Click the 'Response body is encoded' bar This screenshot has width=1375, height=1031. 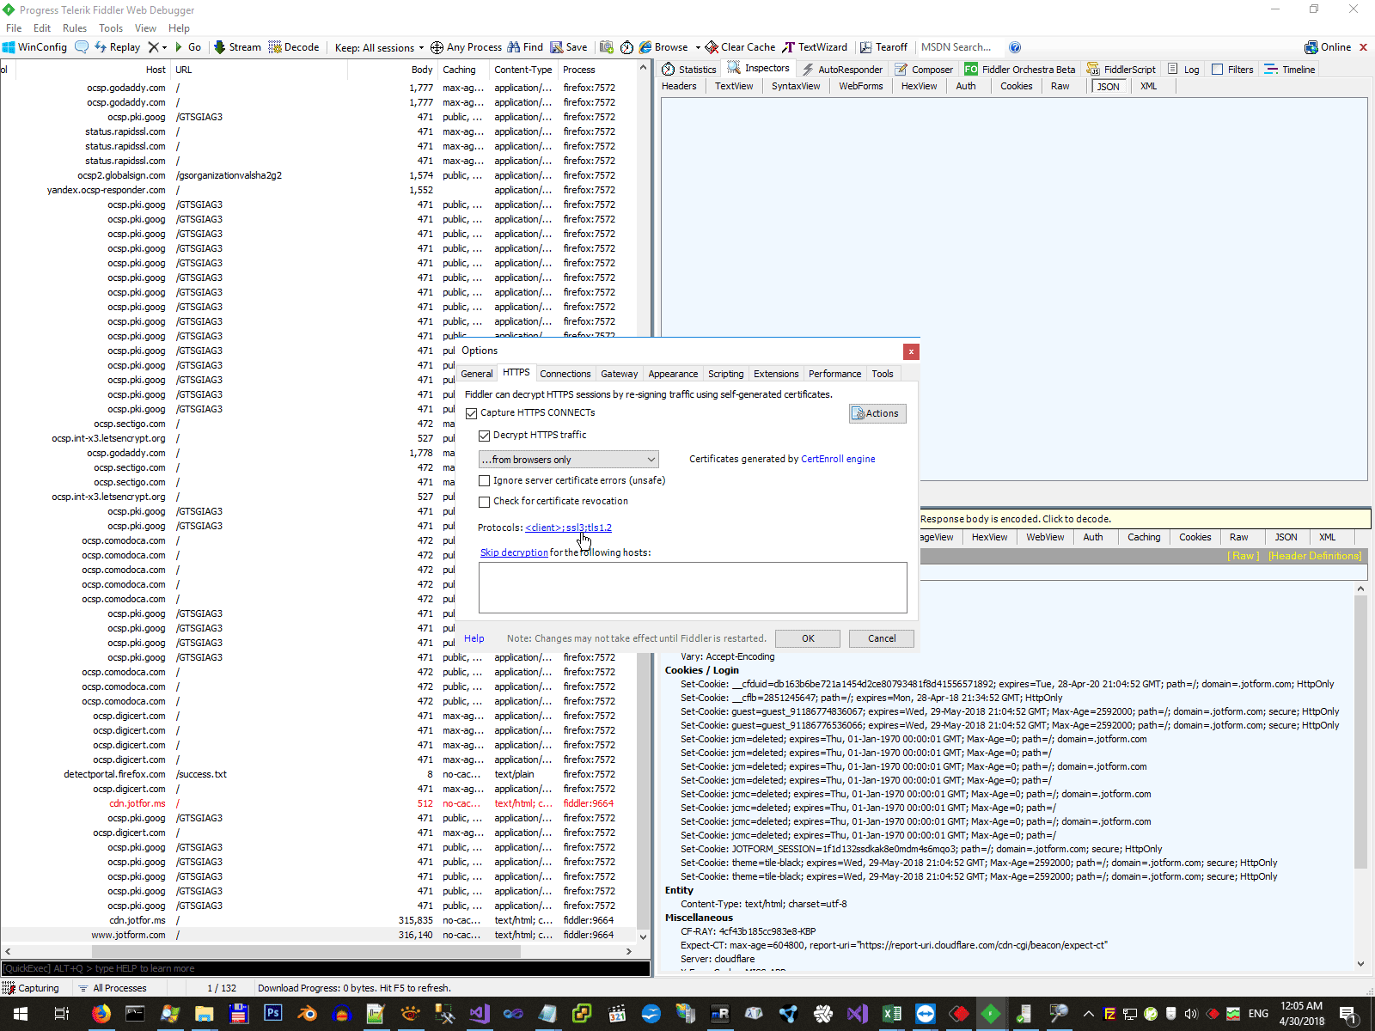(1144, 519)
